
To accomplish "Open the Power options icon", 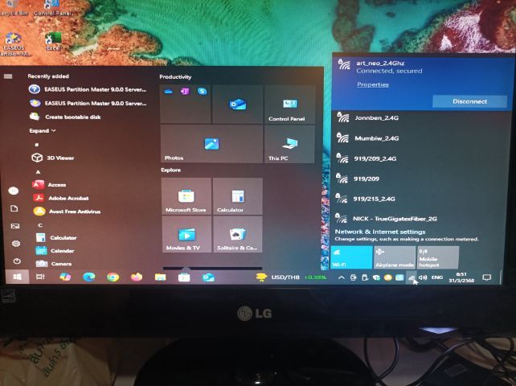I will (x=16, y=261).
